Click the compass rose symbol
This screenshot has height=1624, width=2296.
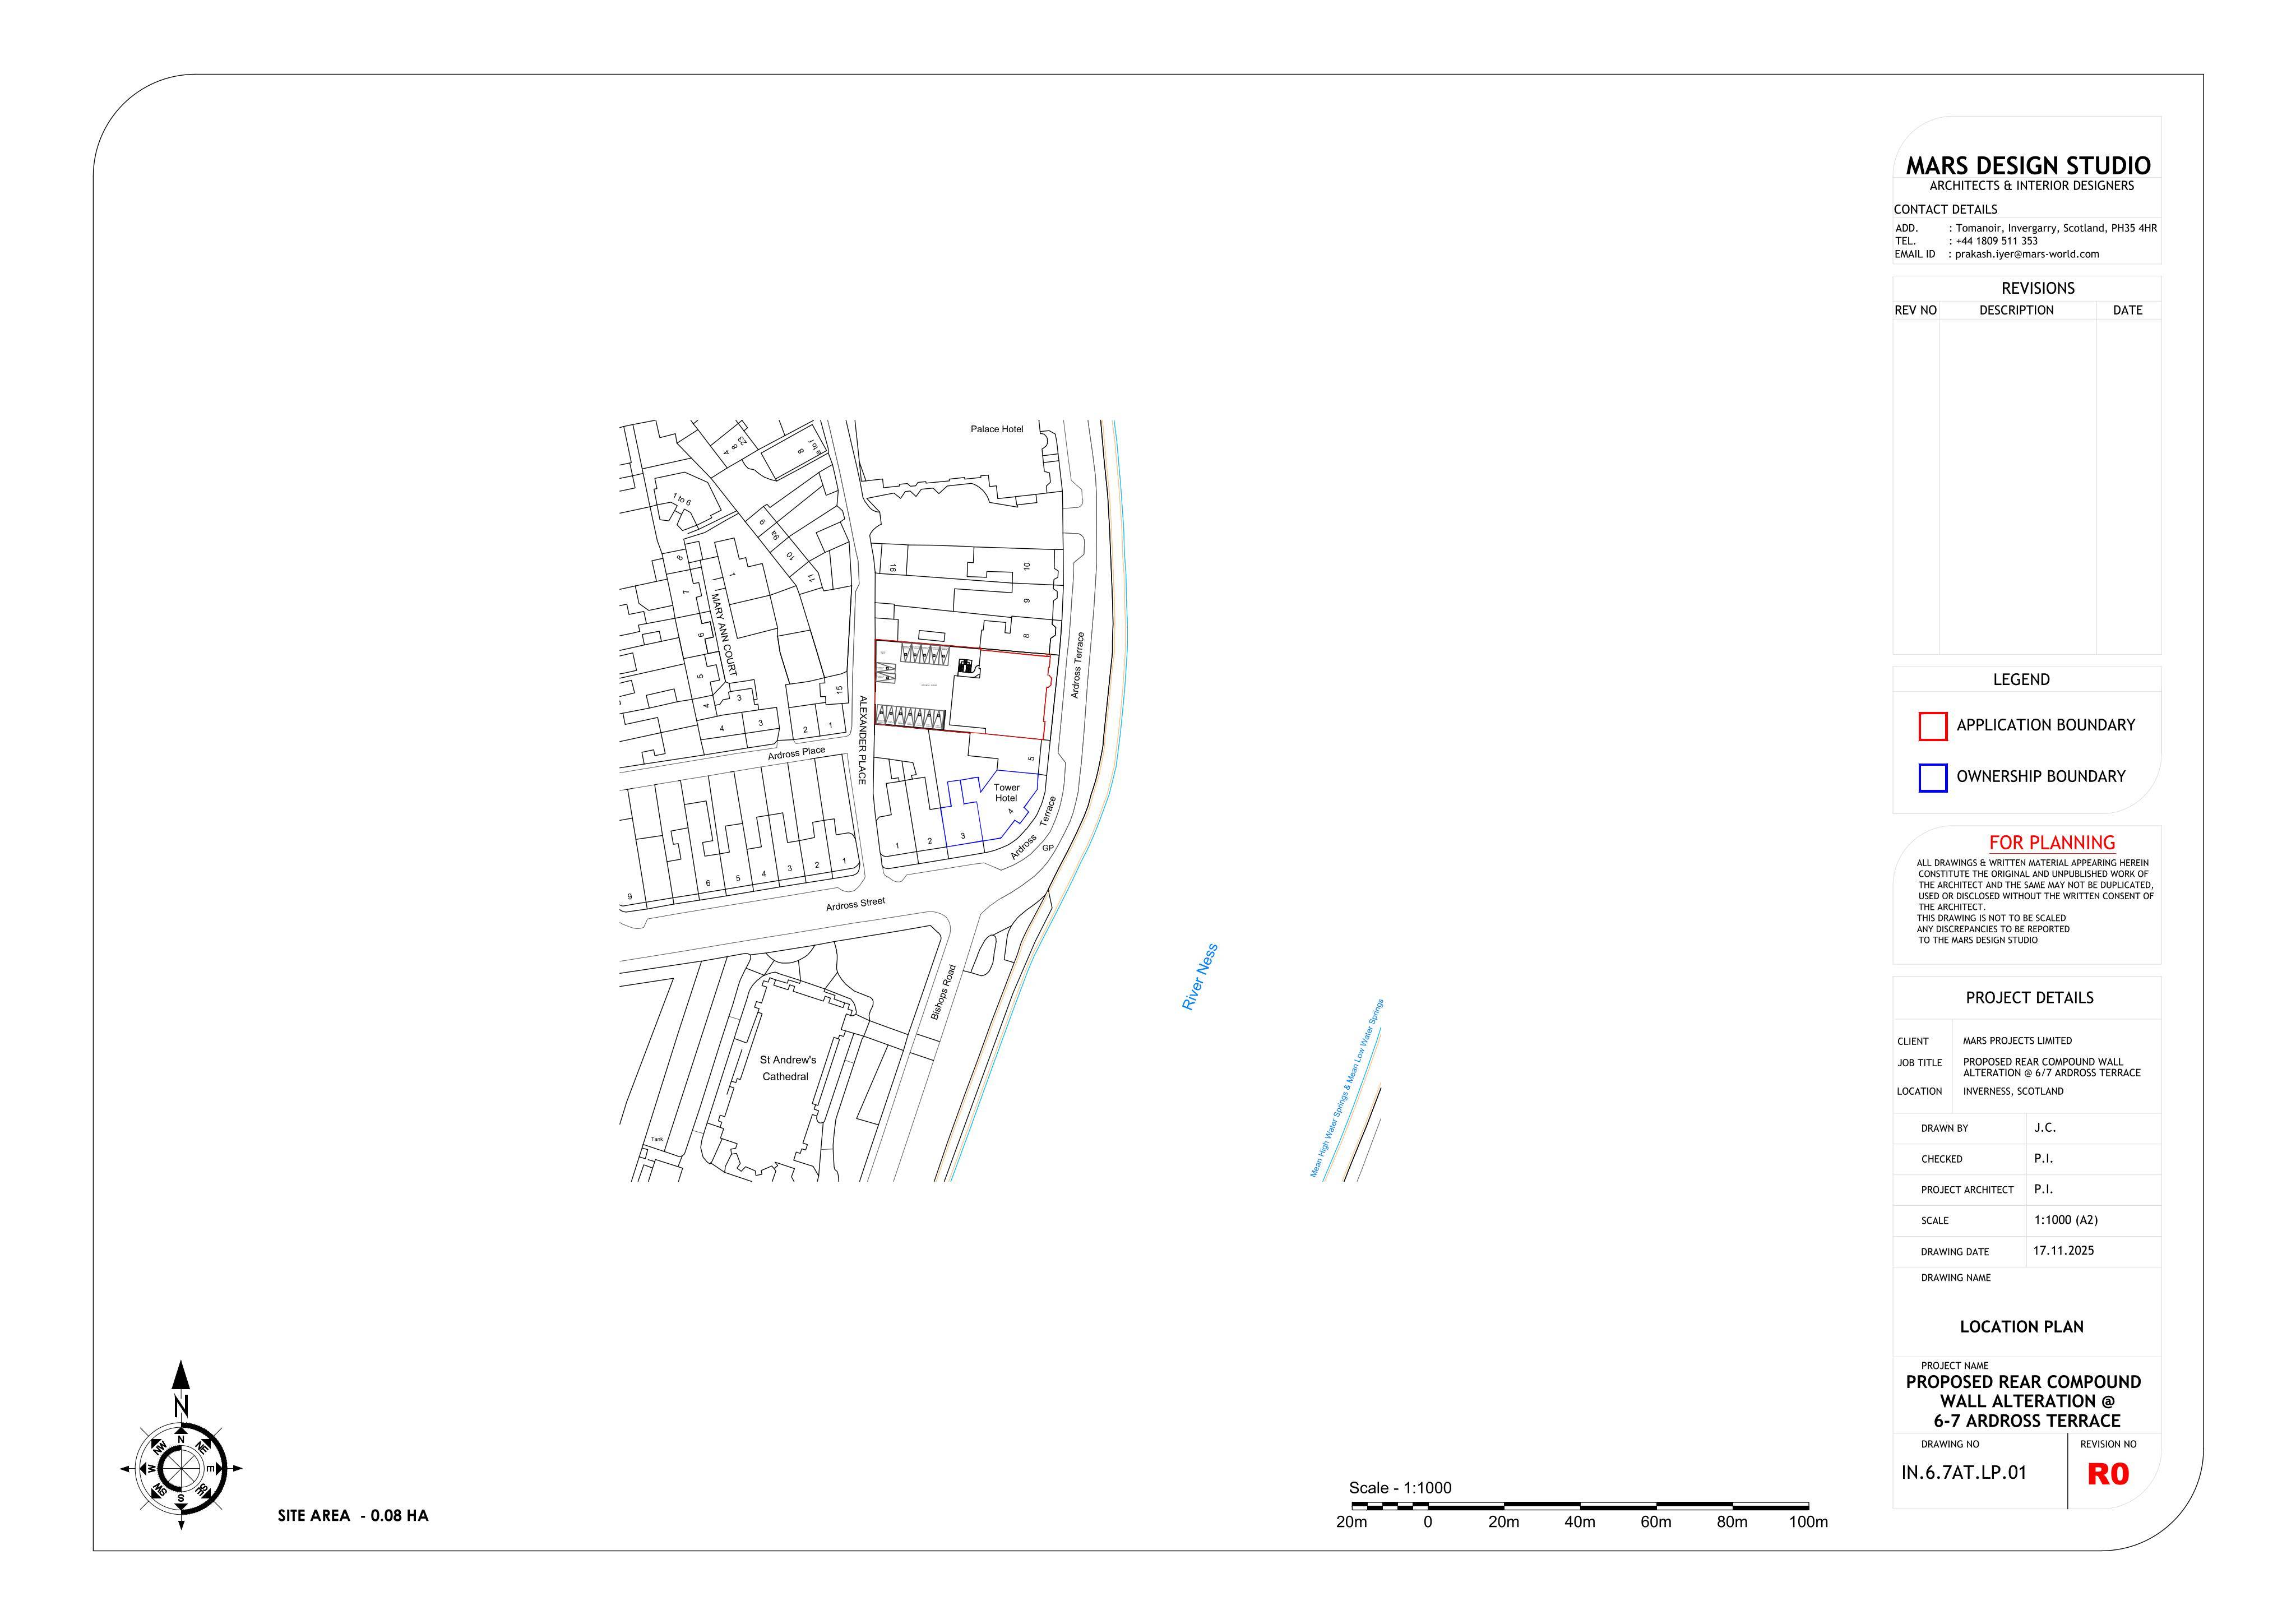[181, 1469]
